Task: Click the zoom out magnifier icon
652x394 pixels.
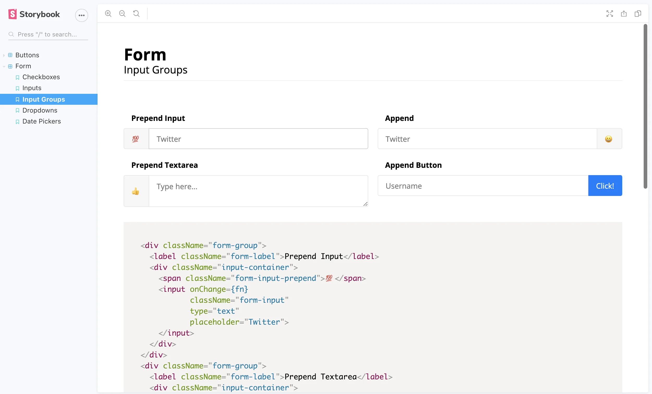Action: point(122,14)
